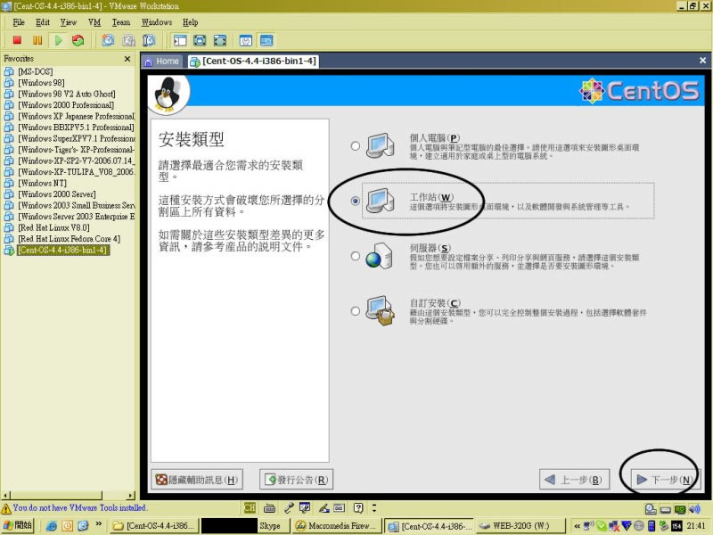Click the Summary view toolbar icon
Viewport: 713px width, 535px height.
246,40
